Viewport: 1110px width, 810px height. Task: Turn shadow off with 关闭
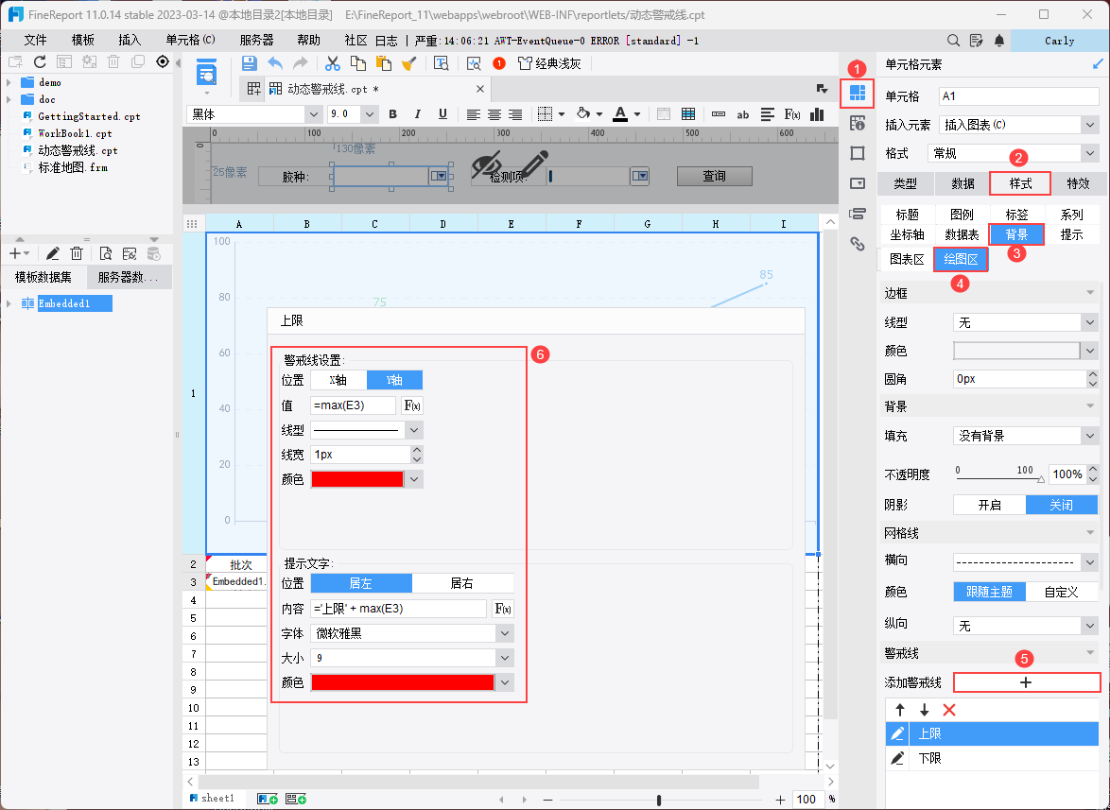pyautogui.click(x=1061, y=505)
